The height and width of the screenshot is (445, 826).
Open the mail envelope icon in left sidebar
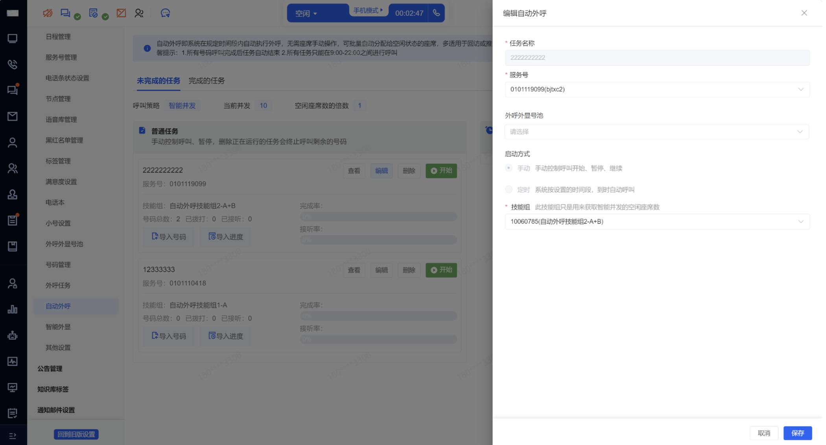(x=13, y=116)
